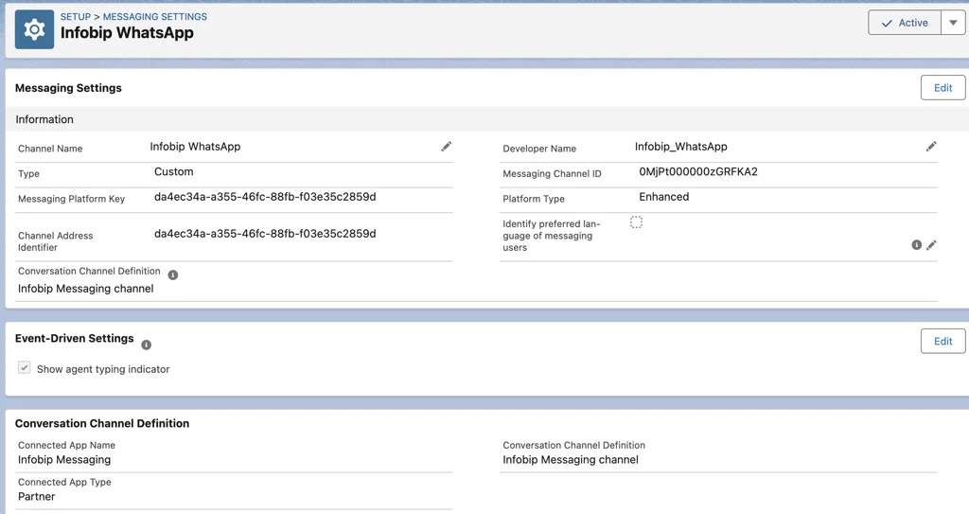Click the Platform Type label

pos(534,199)
